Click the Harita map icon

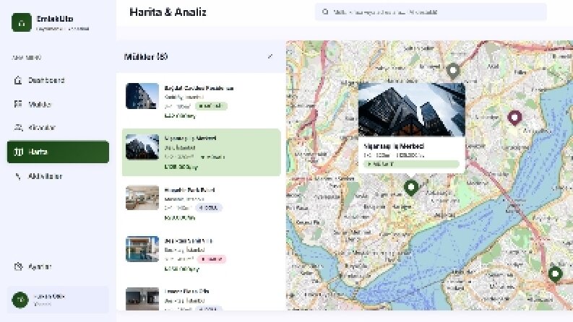coord(19,152)
